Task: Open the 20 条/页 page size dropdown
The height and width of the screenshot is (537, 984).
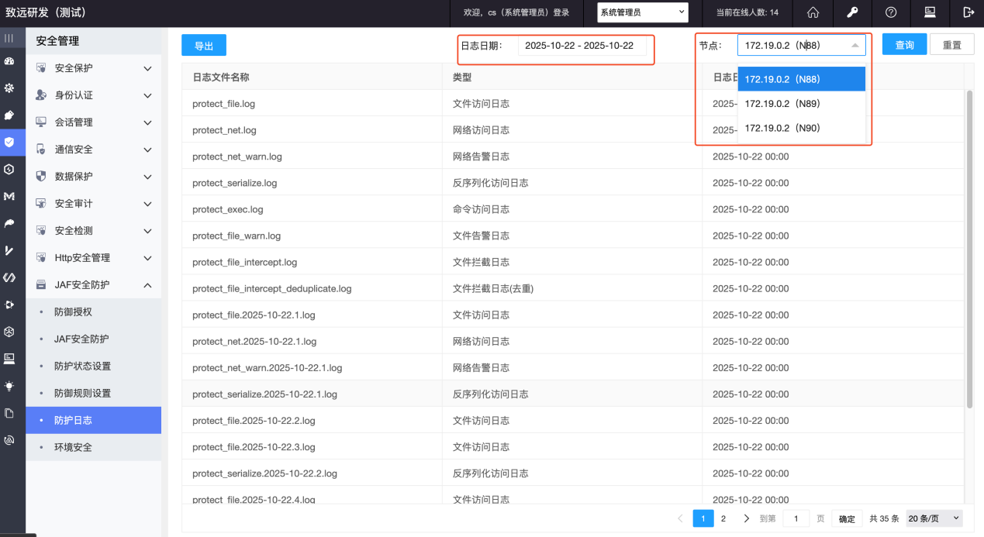Action: (x=934, y=518)
